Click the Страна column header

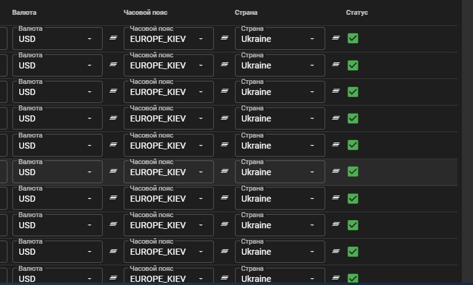point(246,12)
